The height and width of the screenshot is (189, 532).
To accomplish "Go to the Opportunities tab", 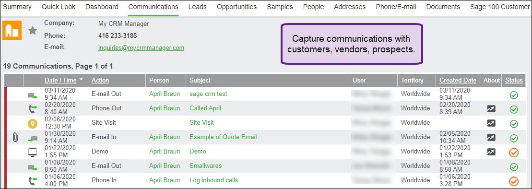I will [237, 7].
